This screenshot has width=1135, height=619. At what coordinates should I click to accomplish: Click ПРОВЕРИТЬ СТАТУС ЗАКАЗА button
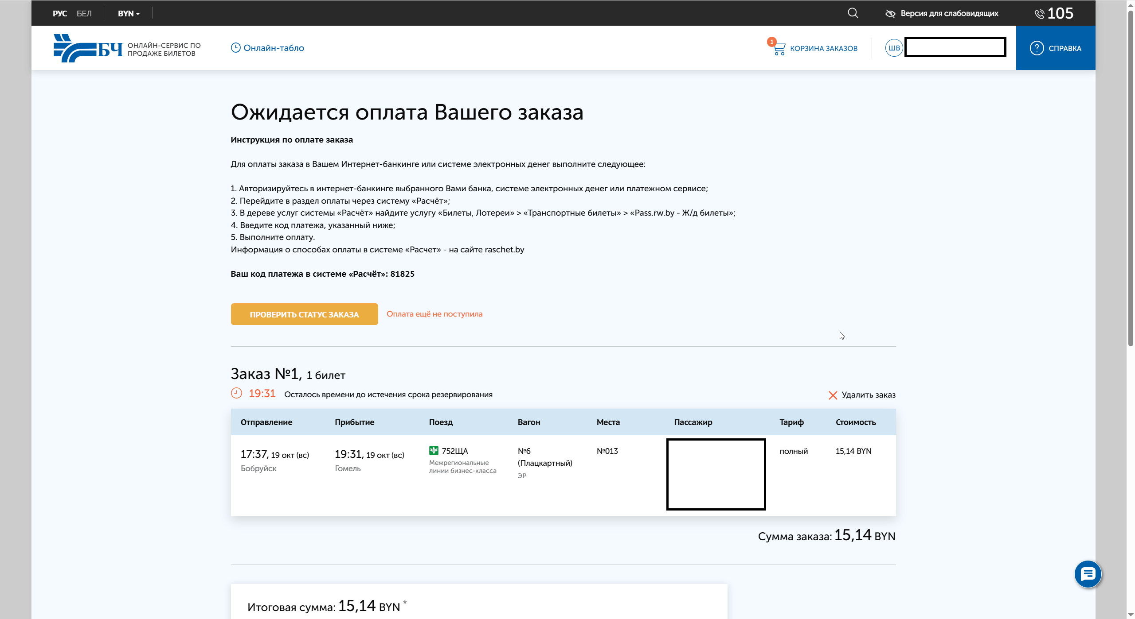coord(304,314)
